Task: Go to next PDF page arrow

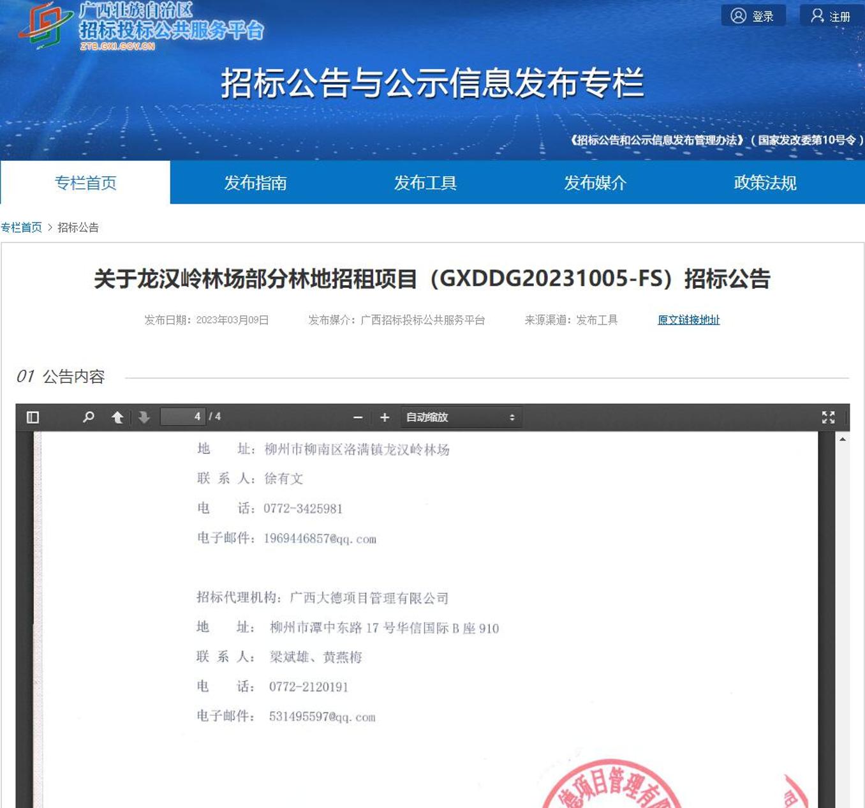Action: click(144, 417)
